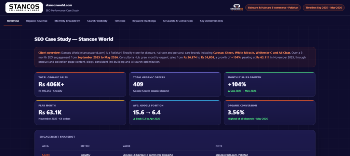The image size is (350, 156).
Task: Click the AREA column header
Action: [x=45, y=146]
